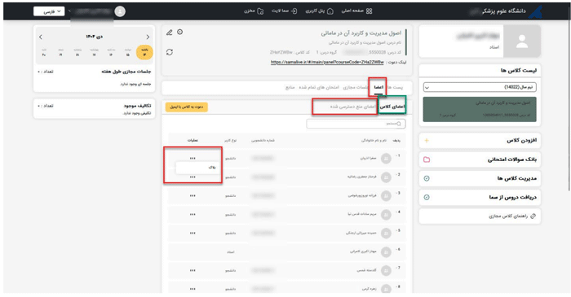
Task: Open the مخزن repository icon in the top bar
Action: click(x=260, y=11)
